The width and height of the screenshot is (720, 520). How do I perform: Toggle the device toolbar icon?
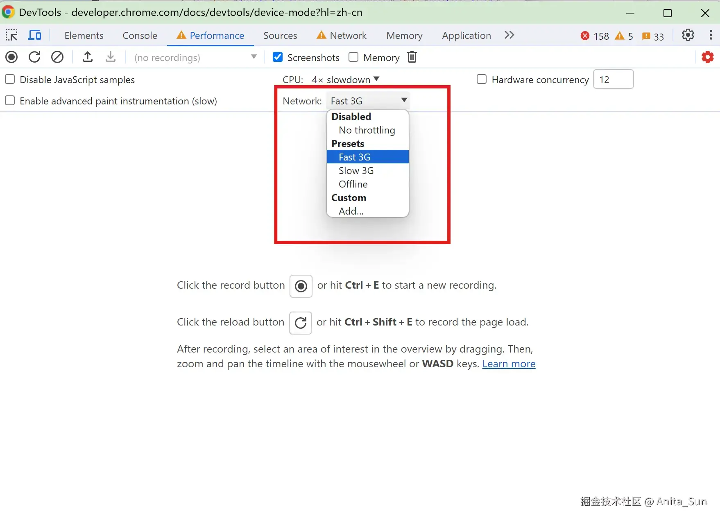pos(34,35)
